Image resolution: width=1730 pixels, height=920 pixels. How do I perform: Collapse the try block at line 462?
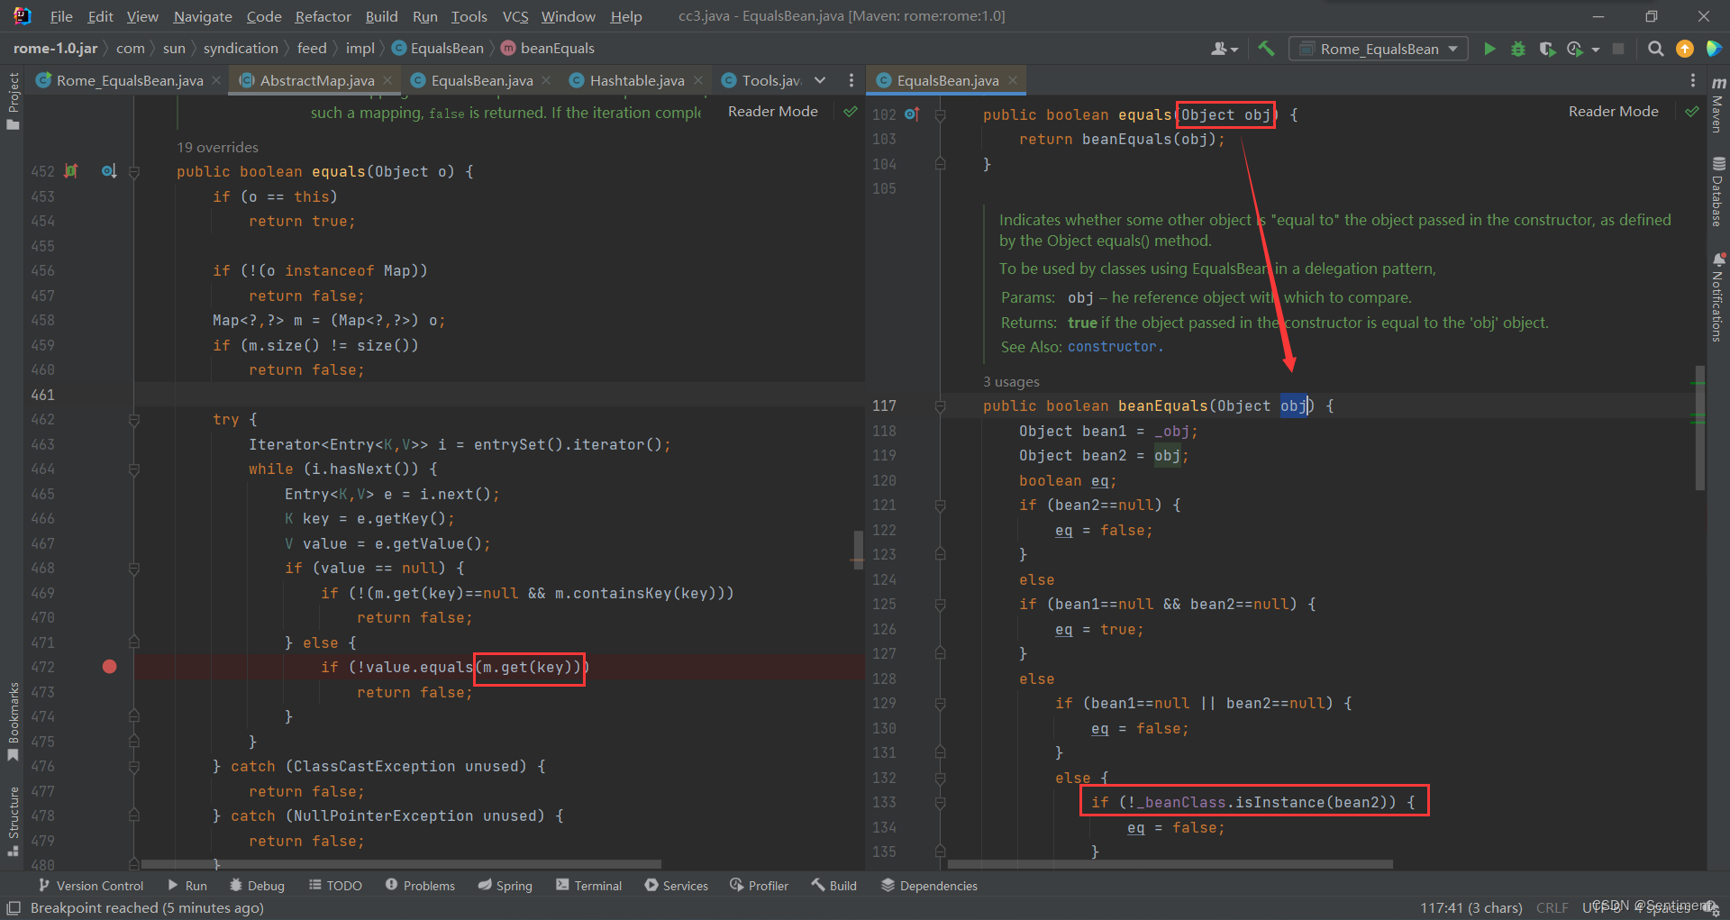(x=134, y=419)
